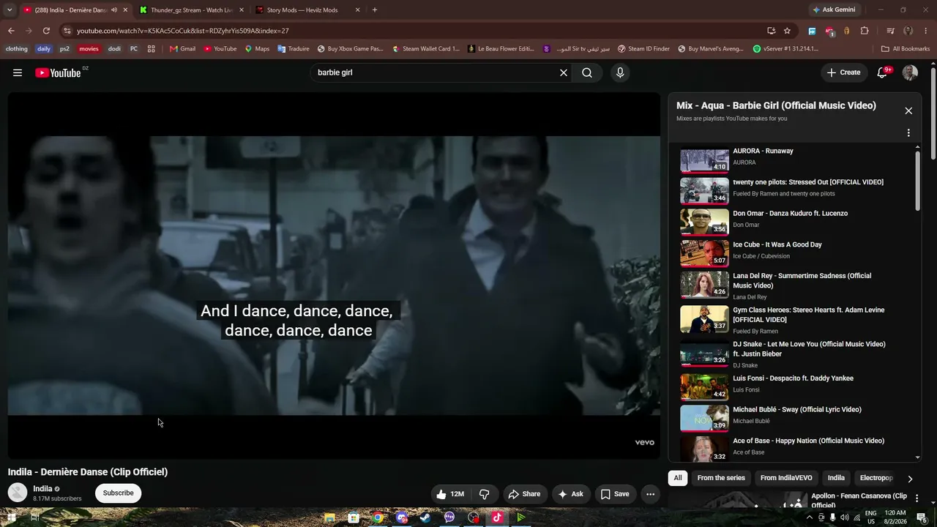Select the Electropop filter chip
937x527 pixels.
pos(876,478)
